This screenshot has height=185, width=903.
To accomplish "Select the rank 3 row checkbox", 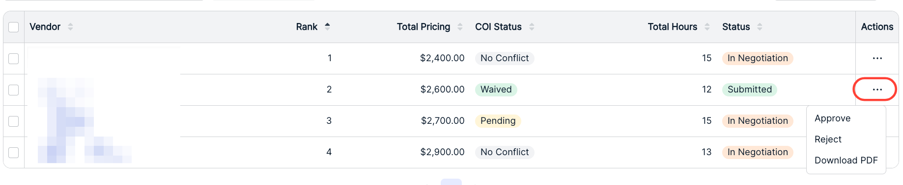I will click(x=14, y=121).
